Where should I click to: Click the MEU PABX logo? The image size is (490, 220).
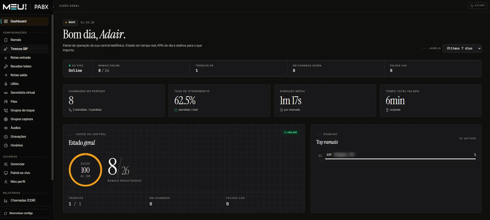[26, 7]
